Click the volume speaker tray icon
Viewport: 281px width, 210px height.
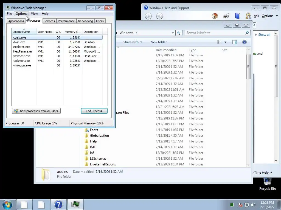[x=253, y=205]
